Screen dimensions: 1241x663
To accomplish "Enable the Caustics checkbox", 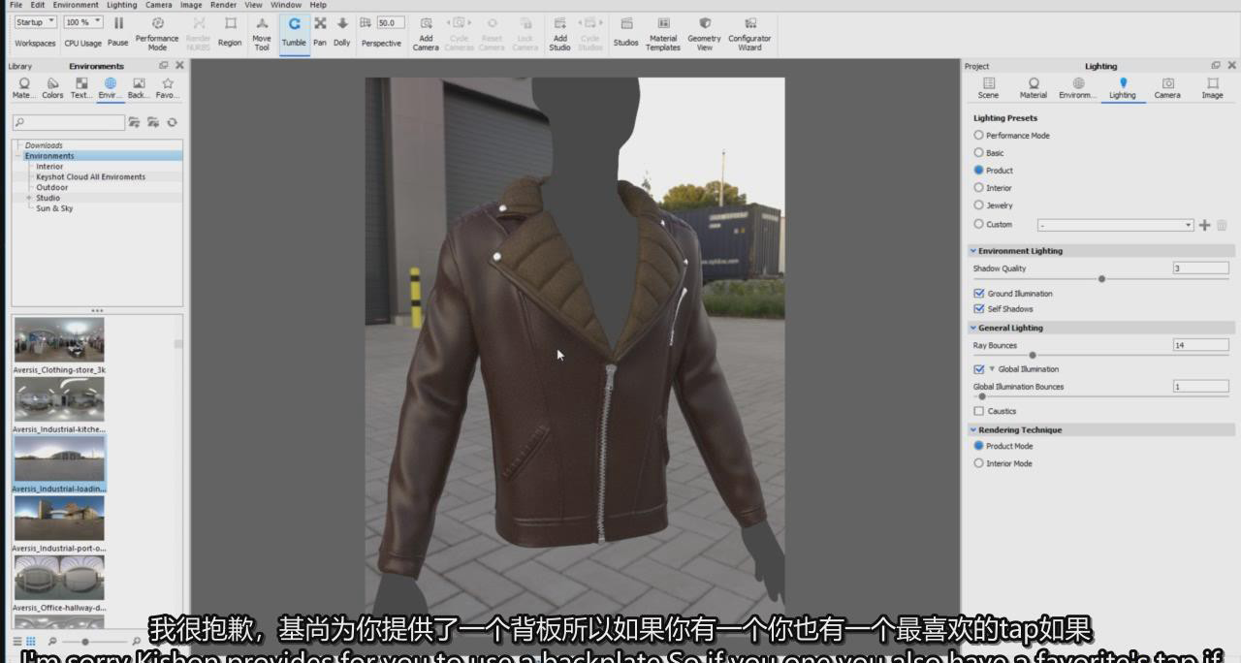I will click(x=979, y=411).
